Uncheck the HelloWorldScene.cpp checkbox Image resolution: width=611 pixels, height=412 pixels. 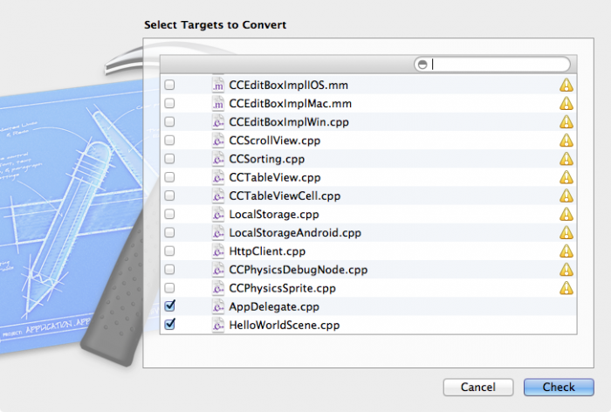point(169,325)
